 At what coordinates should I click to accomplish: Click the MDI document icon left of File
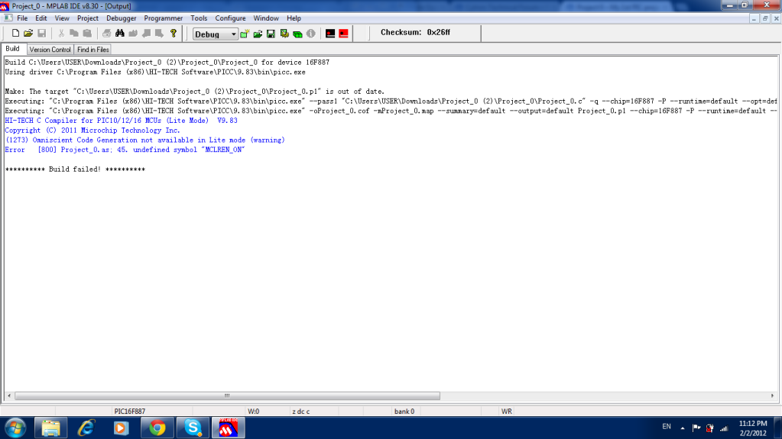click(x=8, y=18)
